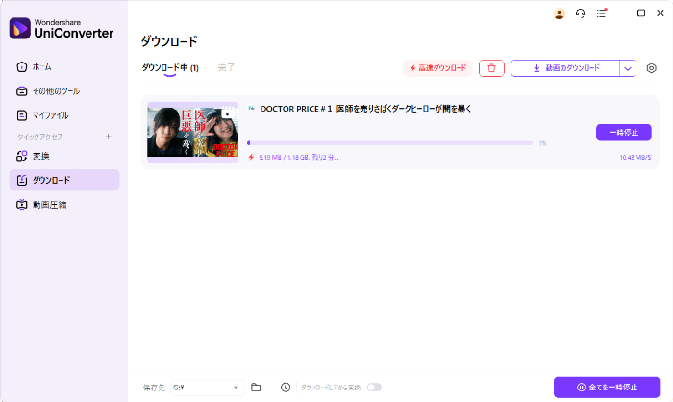Add a quick access item with plus icon
673x402 pixels.
pyautogui.click(x=108, y=137)
